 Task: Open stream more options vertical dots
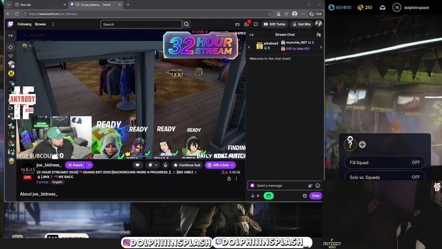click(x=236, y=178)
